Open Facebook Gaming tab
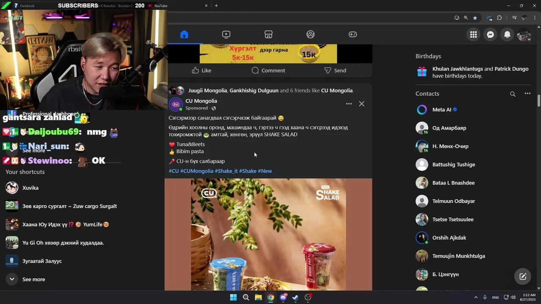Image resolution: width=541 pixels, height=304 pixels. click(352, 35)
